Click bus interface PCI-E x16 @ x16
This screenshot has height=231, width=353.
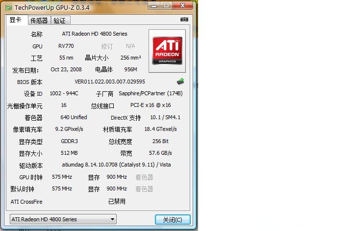point(151,105)
